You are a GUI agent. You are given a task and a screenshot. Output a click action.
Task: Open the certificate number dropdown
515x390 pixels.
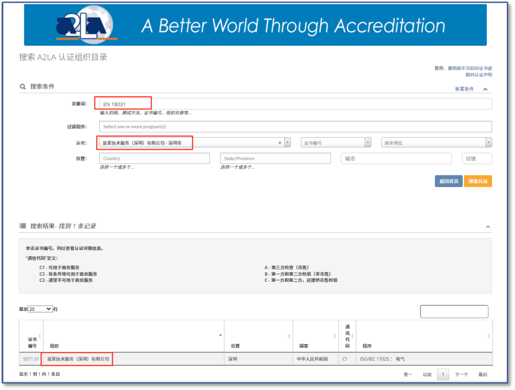pyautogui.click(x=336, y=143)
